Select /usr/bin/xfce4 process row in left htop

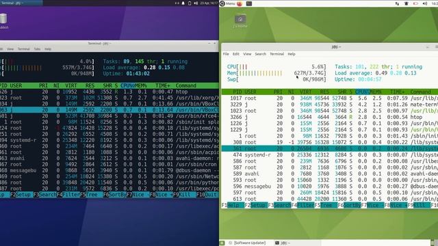tap(109, 115)
